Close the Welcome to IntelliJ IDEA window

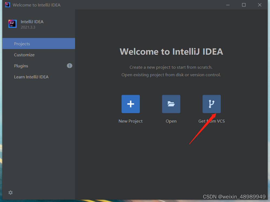pyautogui.click(x=260, y=5)
